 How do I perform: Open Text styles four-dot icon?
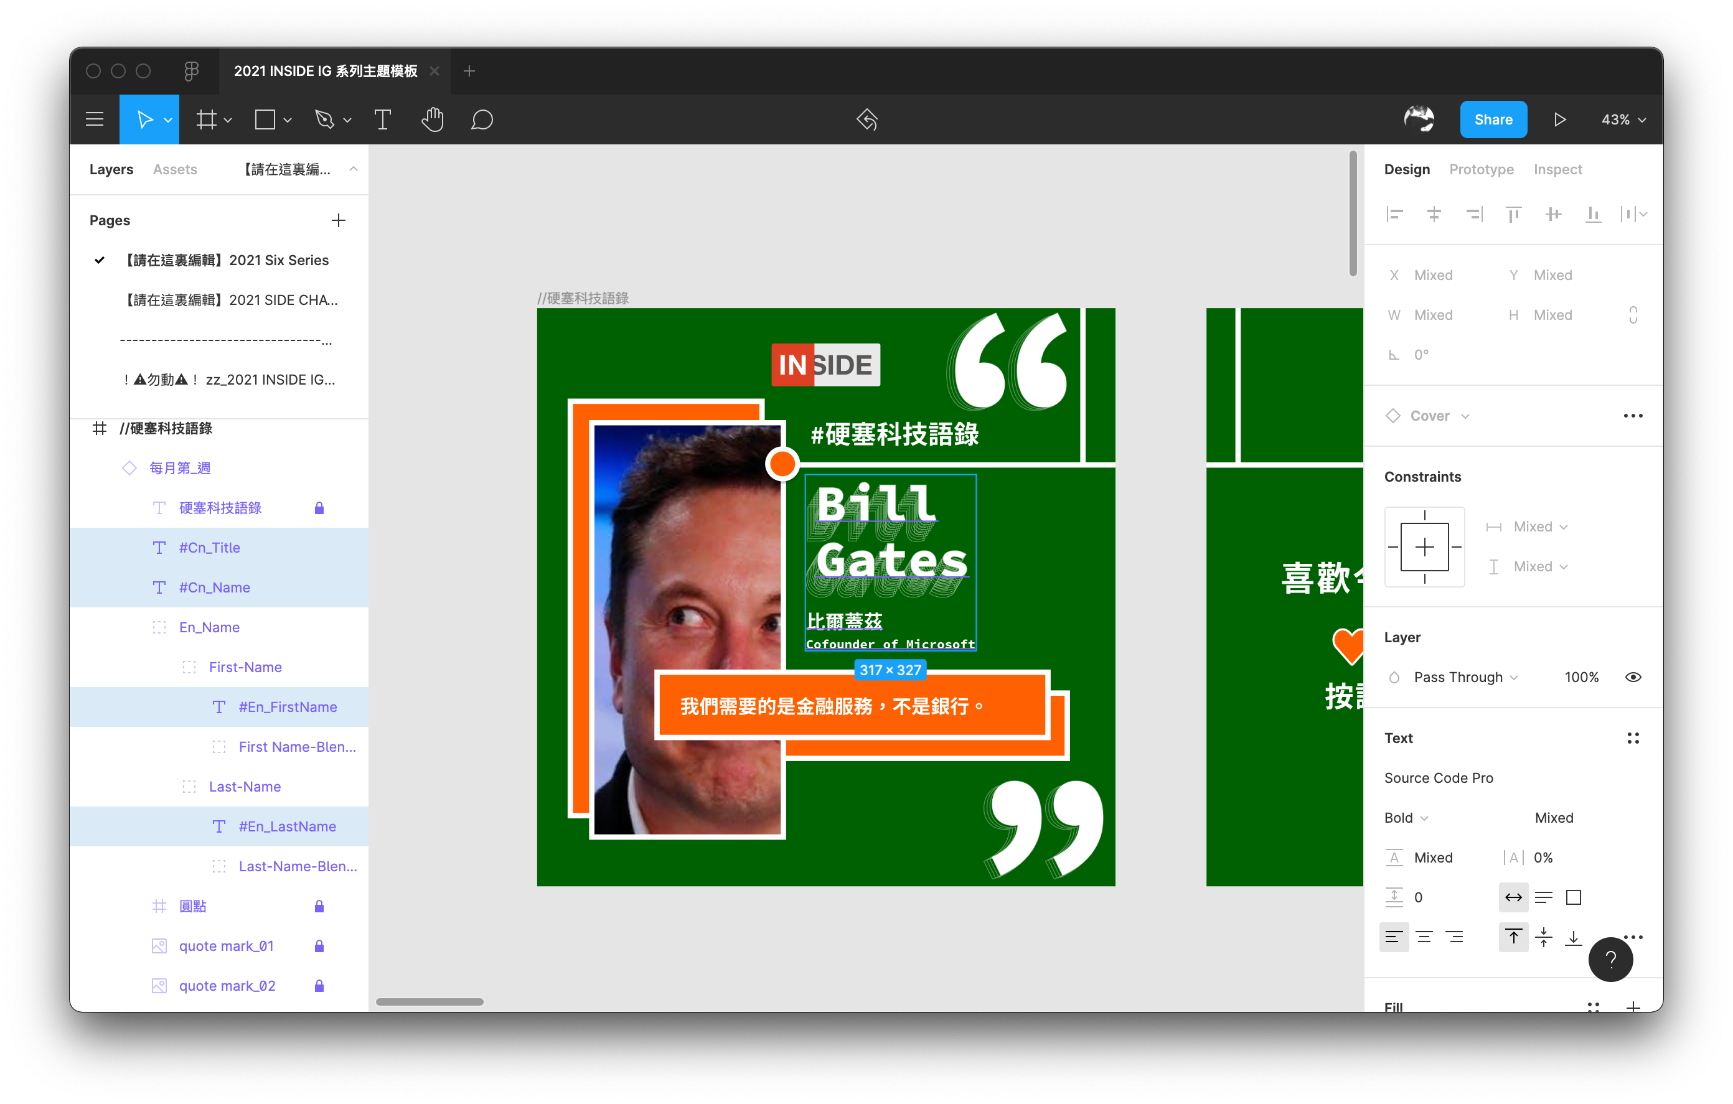pos(1633,737)
